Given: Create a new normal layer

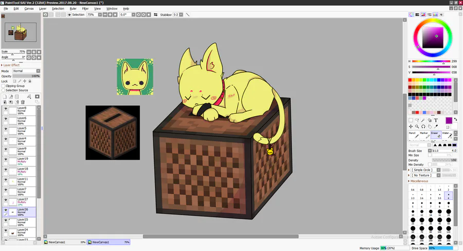Looking at the screenshot, I should point(5,96).
